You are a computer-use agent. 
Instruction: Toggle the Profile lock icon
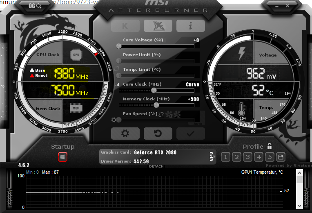(x=270, y=146)
